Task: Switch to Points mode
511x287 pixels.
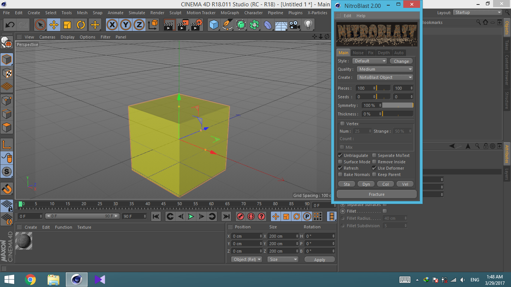Action: [x=7, y=100]
